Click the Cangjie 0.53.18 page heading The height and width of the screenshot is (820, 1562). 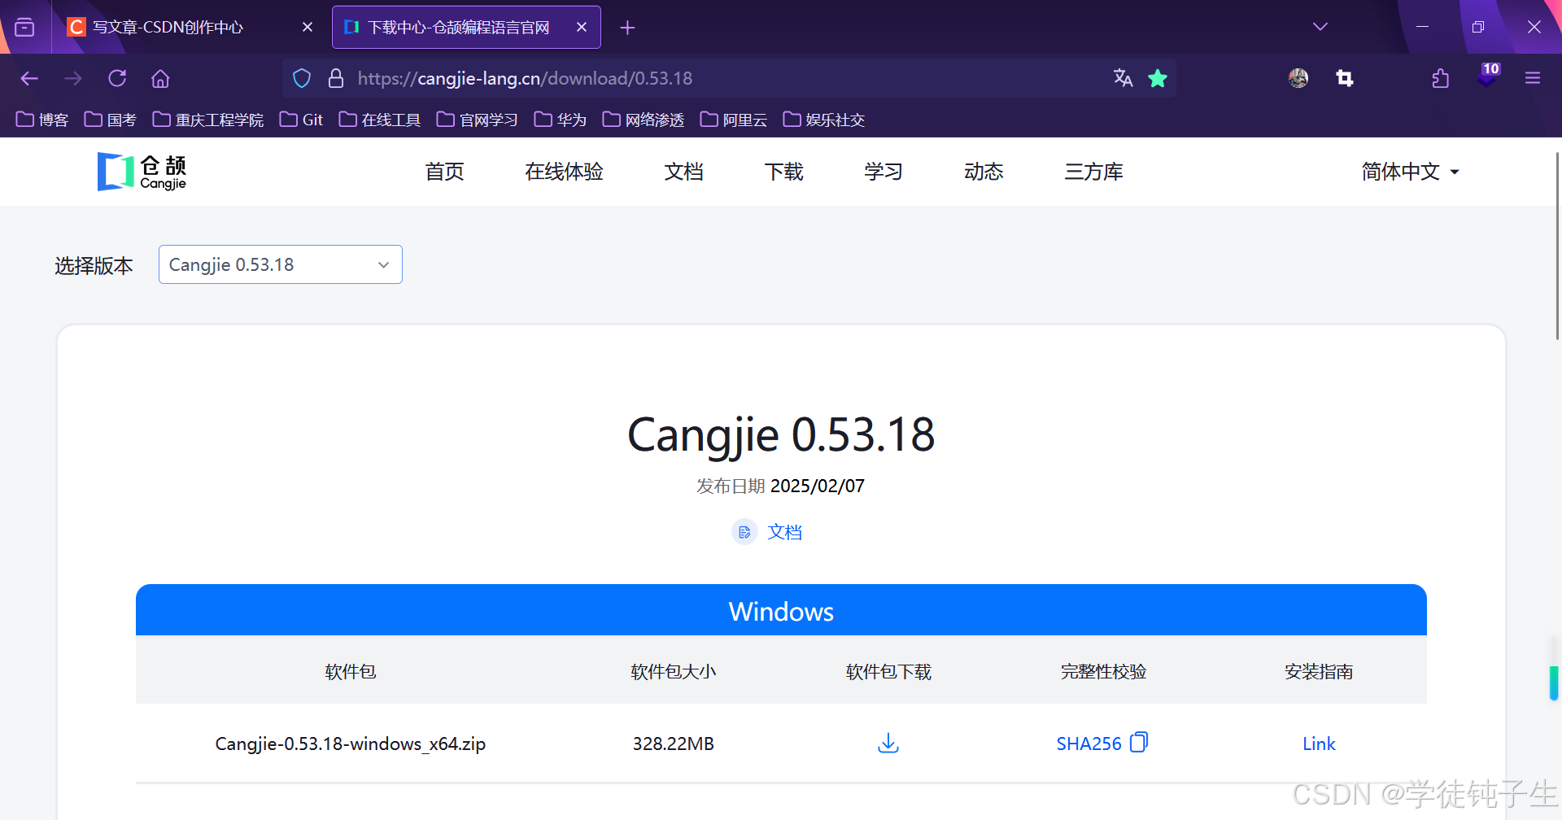[x=781, y=434]
